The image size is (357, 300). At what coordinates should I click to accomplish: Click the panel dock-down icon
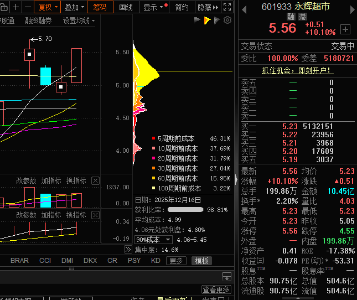[x=227, y=277]
